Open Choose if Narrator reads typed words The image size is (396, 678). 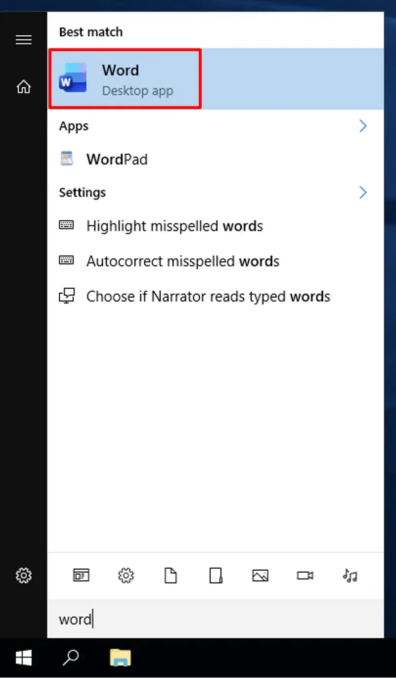tap(208, 297)
